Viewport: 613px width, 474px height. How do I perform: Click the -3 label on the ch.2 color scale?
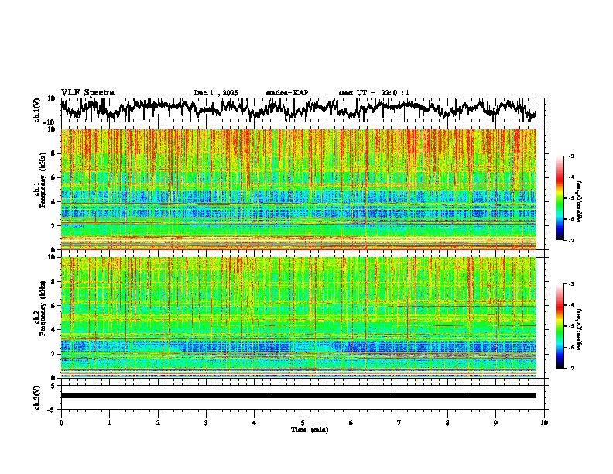tap(571, 284)
